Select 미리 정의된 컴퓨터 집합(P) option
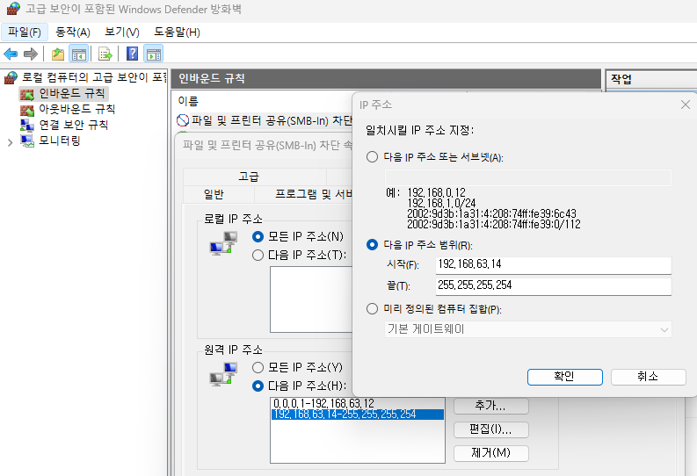This screenshot has width=697, height=476. click(x=372, y=308)
